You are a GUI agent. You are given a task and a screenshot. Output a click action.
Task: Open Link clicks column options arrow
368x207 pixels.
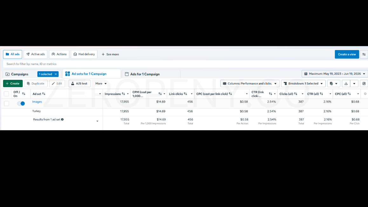pyautogui.click(x=192, y=94)
